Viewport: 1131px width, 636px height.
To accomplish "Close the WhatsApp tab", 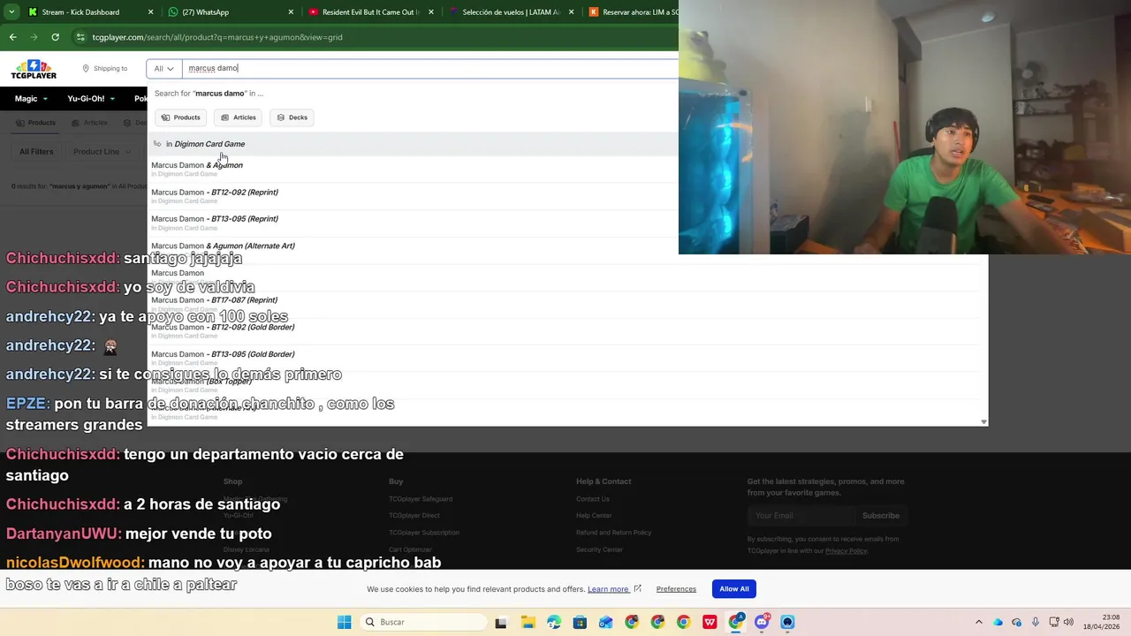I will pos(291,12).
